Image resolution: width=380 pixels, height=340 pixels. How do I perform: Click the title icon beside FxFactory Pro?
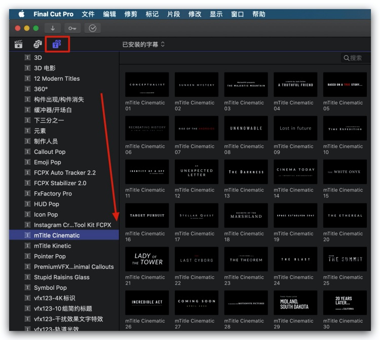pyautogui.click(x=28, y=193)
